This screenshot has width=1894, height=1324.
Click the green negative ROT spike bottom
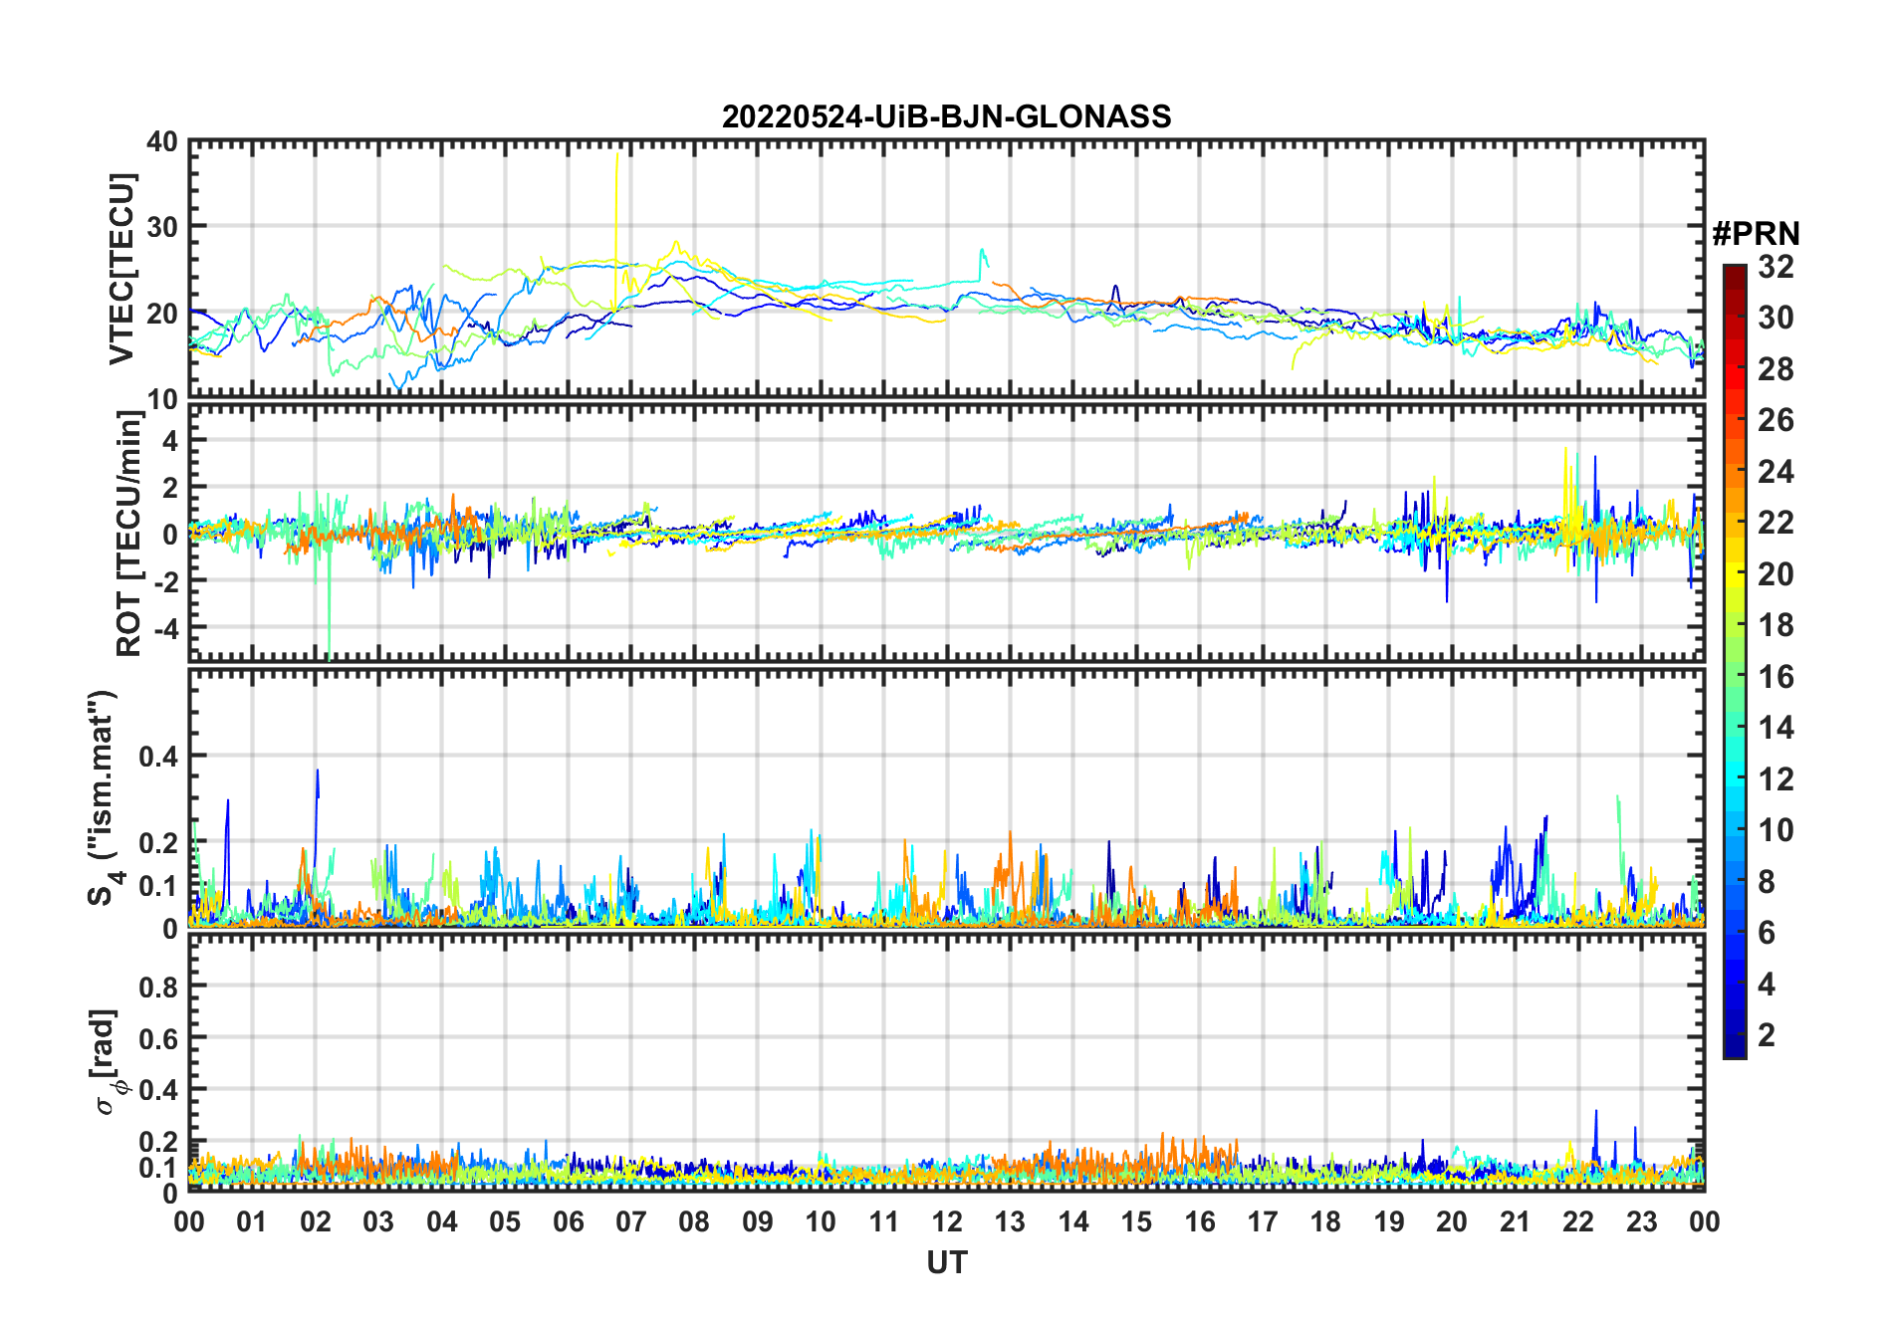[x=329, y=655]
